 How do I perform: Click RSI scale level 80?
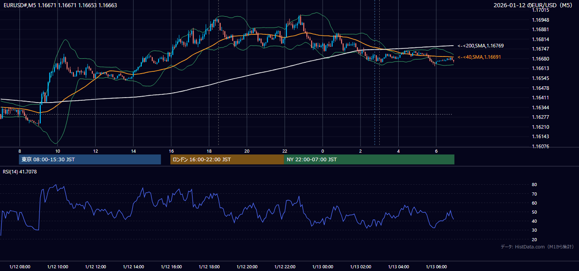click(x=534, y=185)
